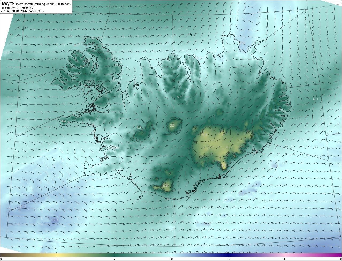Click the color scale tick label "50"
Screen dimensions: 342x261
340,259
